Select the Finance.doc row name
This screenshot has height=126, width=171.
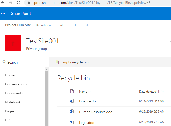coord(88,101)
